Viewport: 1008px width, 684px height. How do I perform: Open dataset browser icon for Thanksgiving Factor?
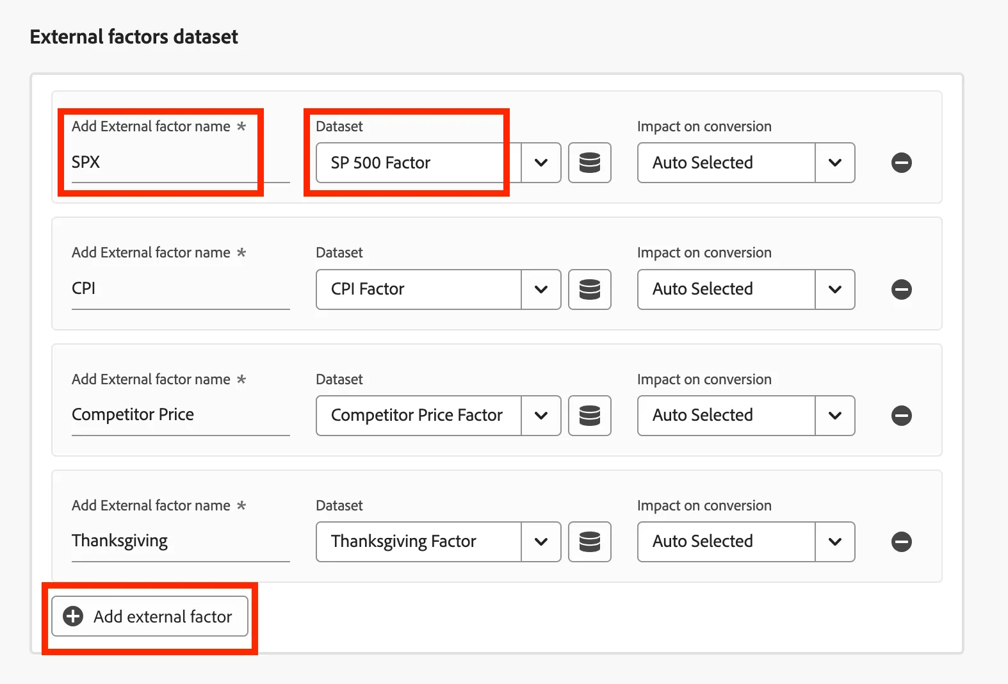click(x=590, y=542)
